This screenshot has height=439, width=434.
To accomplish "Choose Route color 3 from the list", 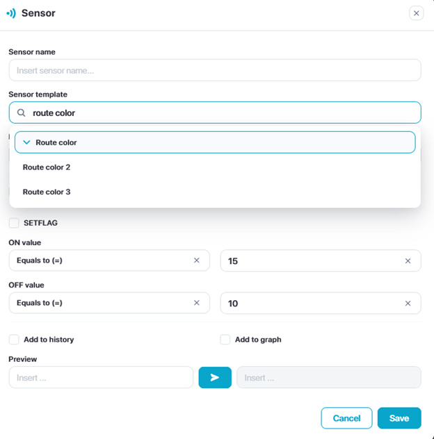I will coord(47,192).
